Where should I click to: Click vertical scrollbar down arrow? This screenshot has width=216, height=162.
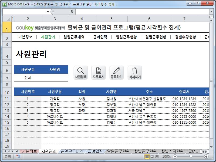tap(211, 147)
